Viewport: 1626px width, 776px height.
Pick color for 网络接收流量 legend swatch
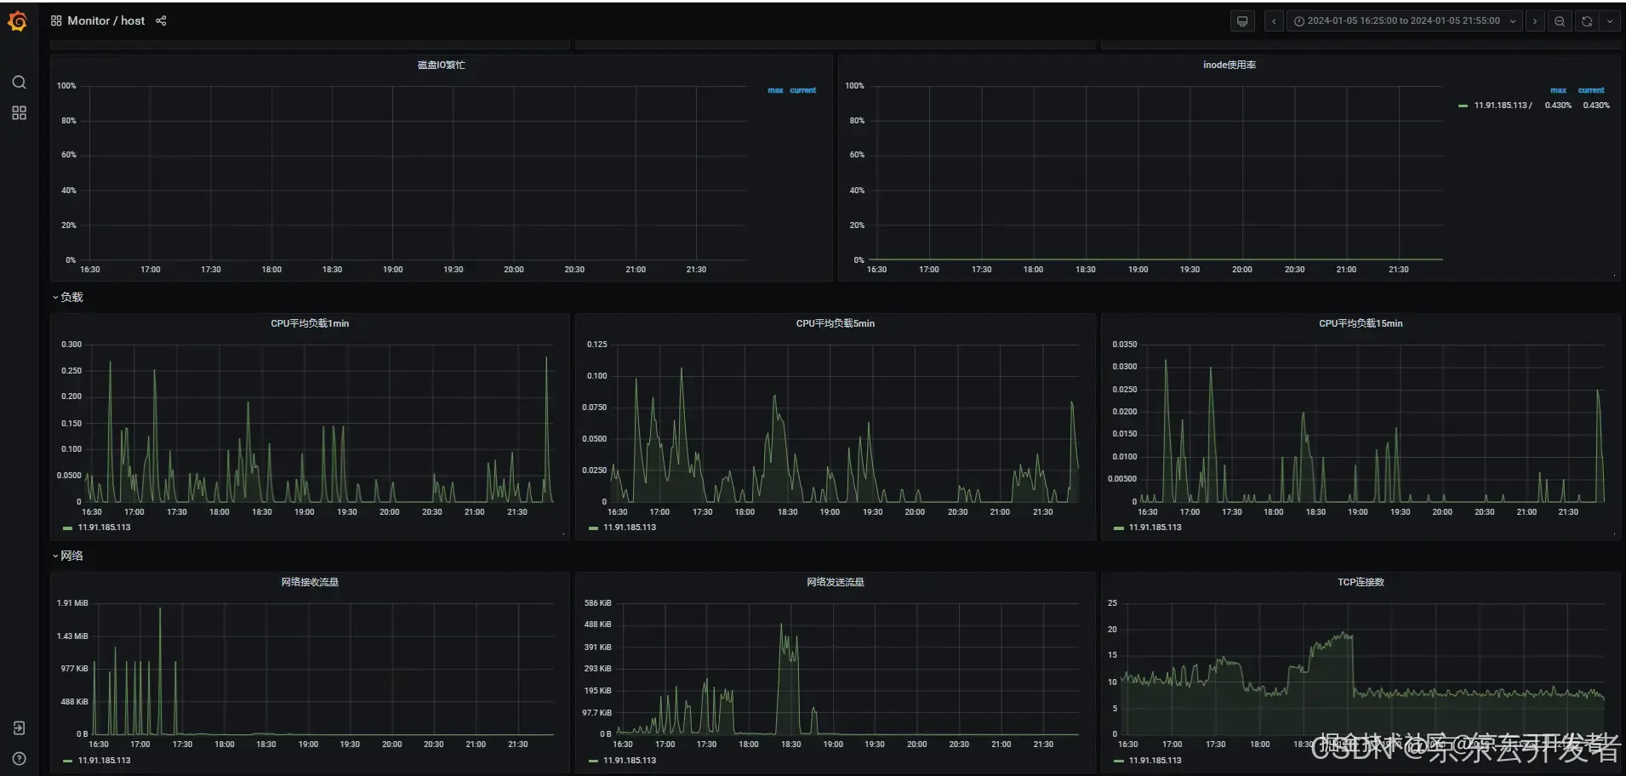tap(67, 762)
